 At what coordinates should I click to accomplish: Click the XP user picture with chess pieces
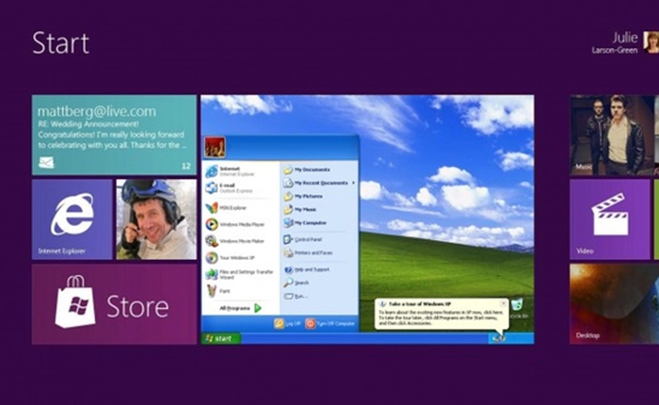click(x=215, y=147)
